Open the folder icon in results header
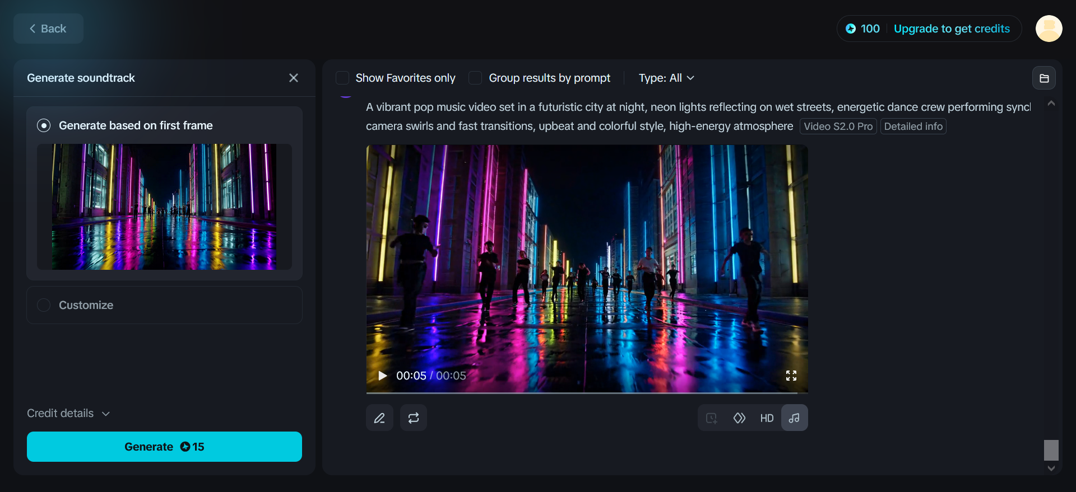The image size is (1076, 492). point(1044,78)
